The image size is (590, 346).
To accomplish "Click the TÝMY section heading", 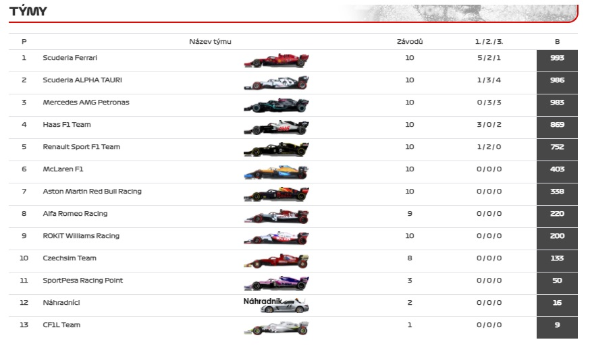I will [30, 11].
